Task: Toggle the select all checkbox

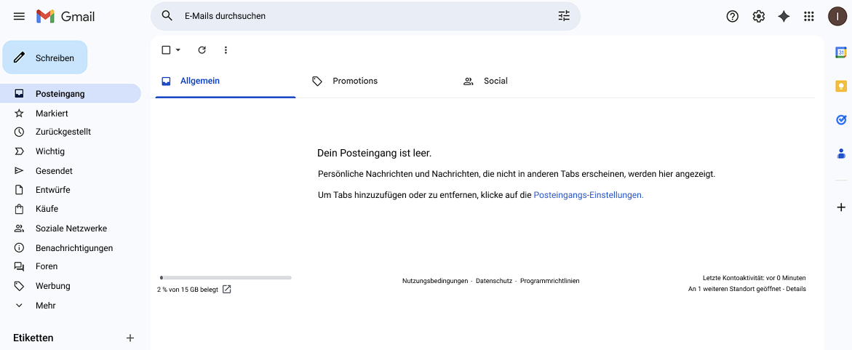Action: pos(167,50)
